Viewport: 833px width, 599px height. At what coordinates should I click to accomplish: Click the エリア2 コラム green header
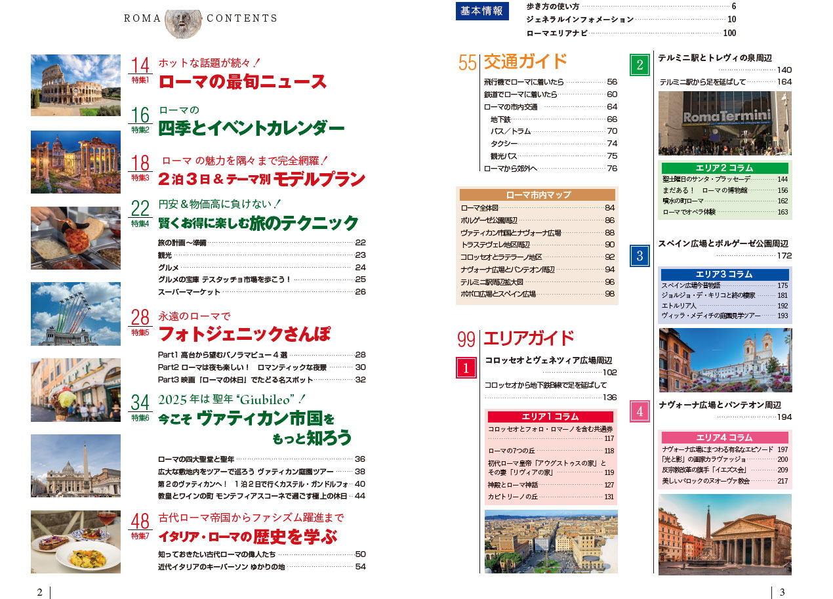[725, 168]
